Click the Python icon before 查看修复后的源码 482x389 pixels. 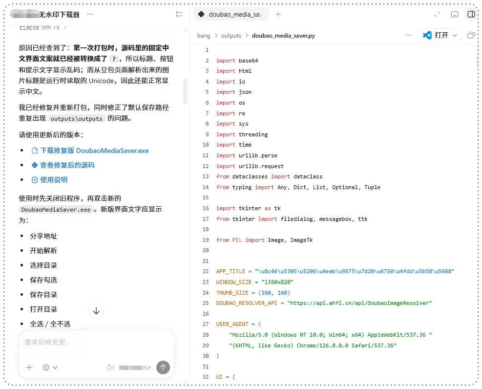click(35, 165)
